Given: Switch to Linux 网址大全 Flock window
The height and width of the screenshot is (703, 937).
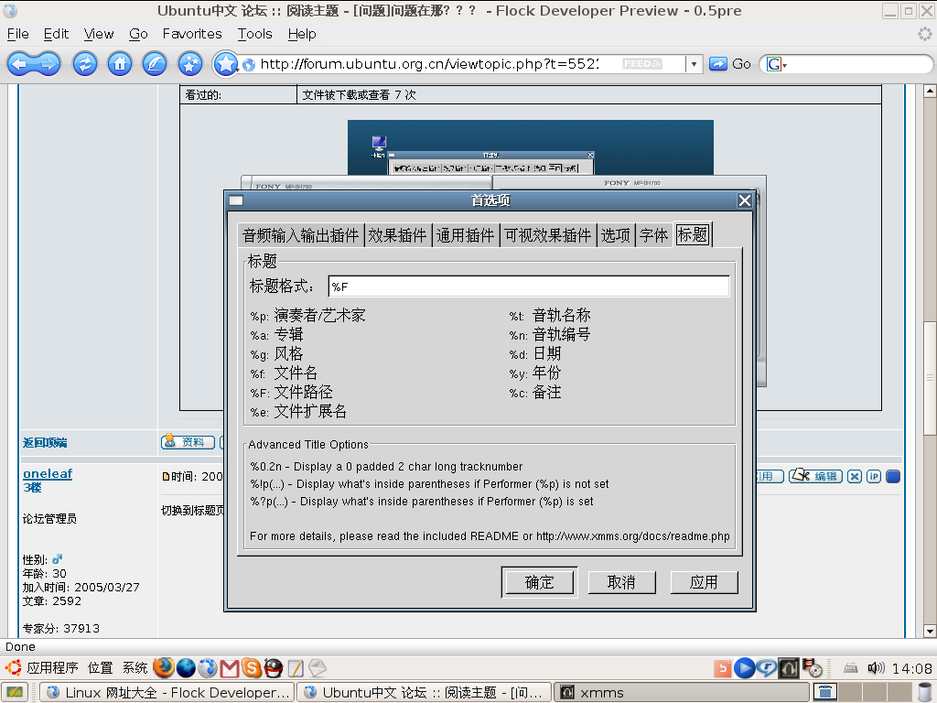Looking at the screenshot, I should (x=168, y=692).
